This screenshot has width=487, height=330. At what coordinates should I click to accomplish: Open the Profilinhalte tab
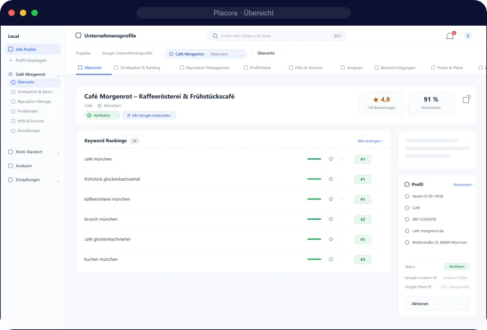[257, 68]
